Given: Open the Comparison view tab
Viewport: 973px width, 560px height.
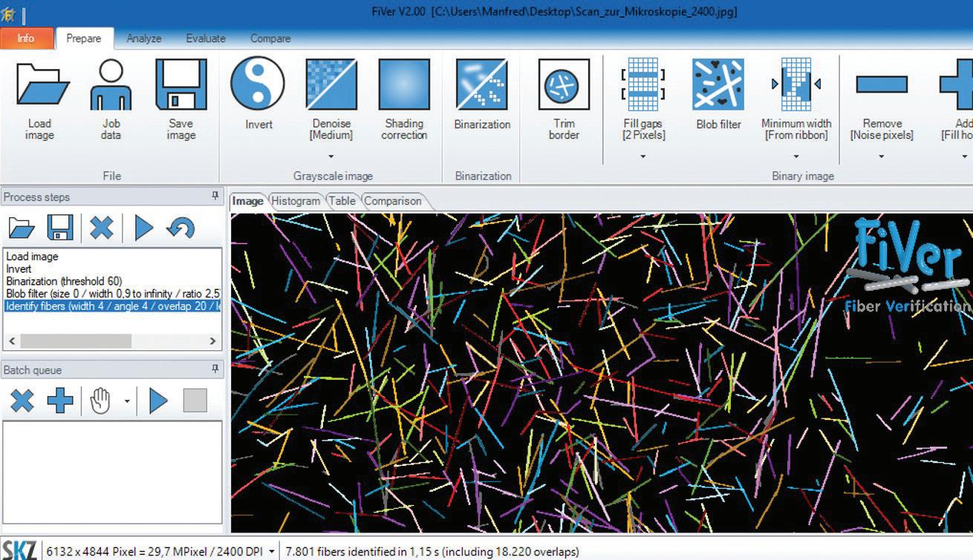Looking at the screenshot, I should point(393,201).
